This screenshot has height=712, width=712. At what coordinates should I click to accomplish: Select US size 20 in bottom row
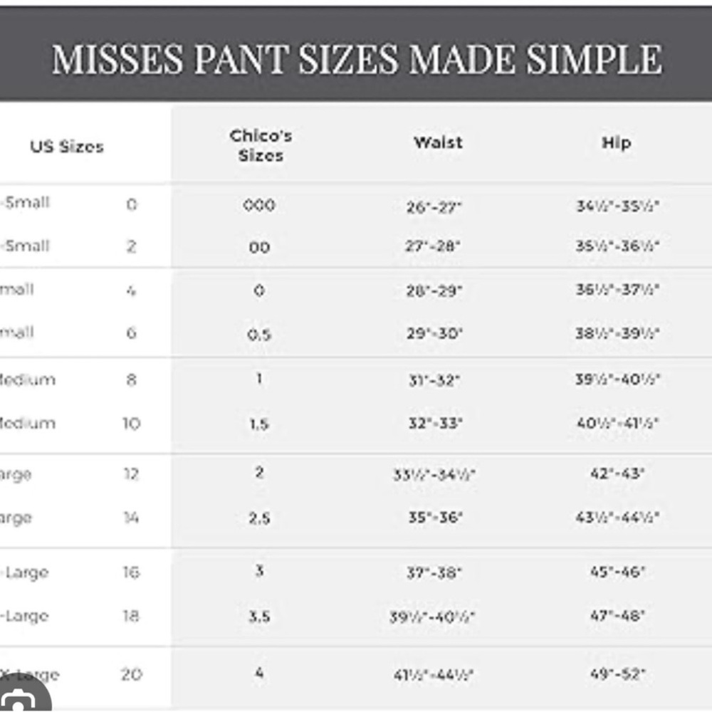pos(132,674)
